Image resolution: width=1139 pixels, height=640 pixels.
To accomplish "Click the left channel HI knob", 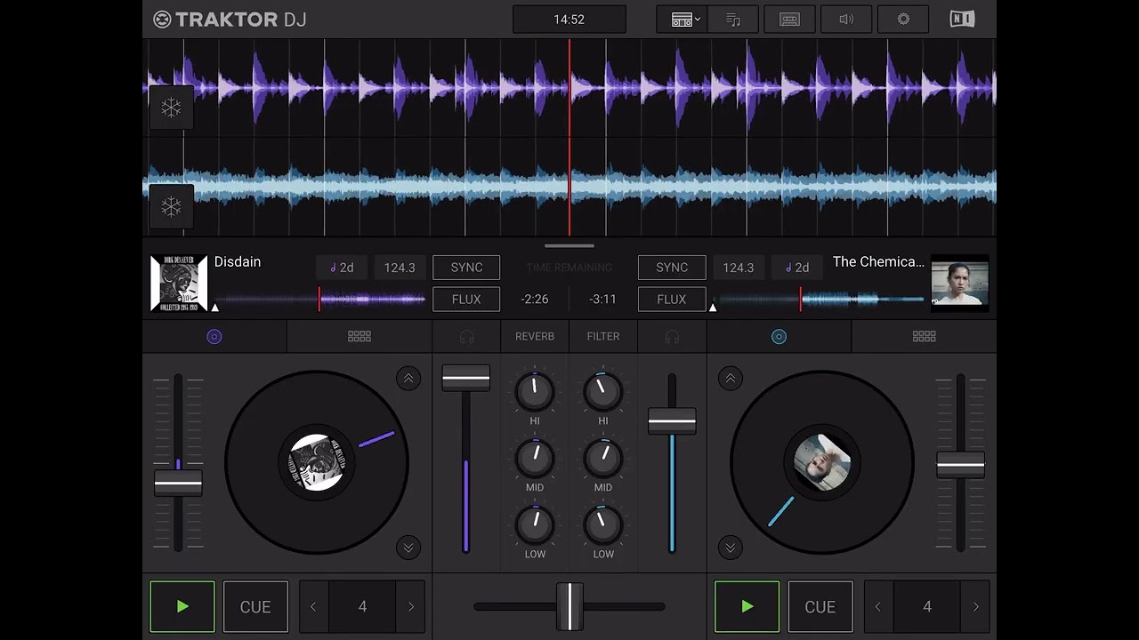I will tap(535, 392).
